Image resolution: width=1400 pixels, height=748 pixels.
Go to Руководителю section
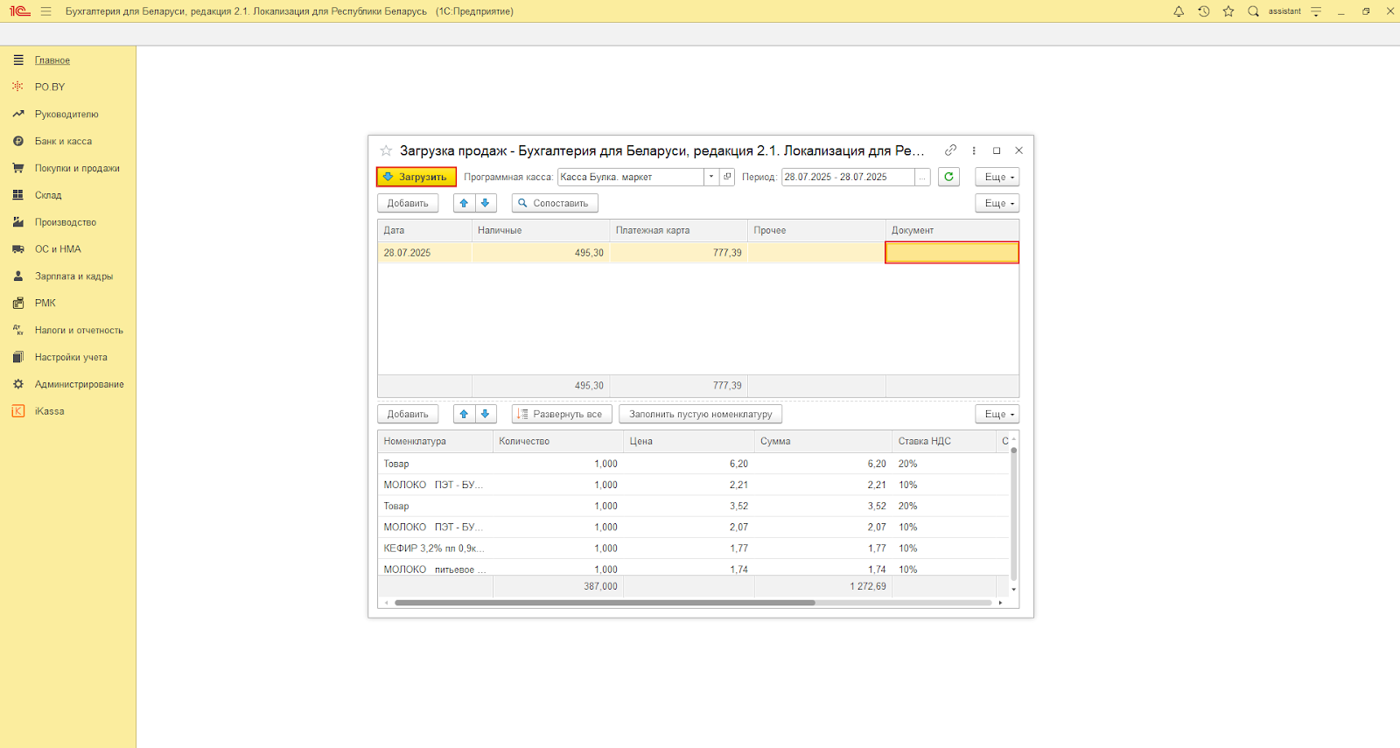pos(66,115)
